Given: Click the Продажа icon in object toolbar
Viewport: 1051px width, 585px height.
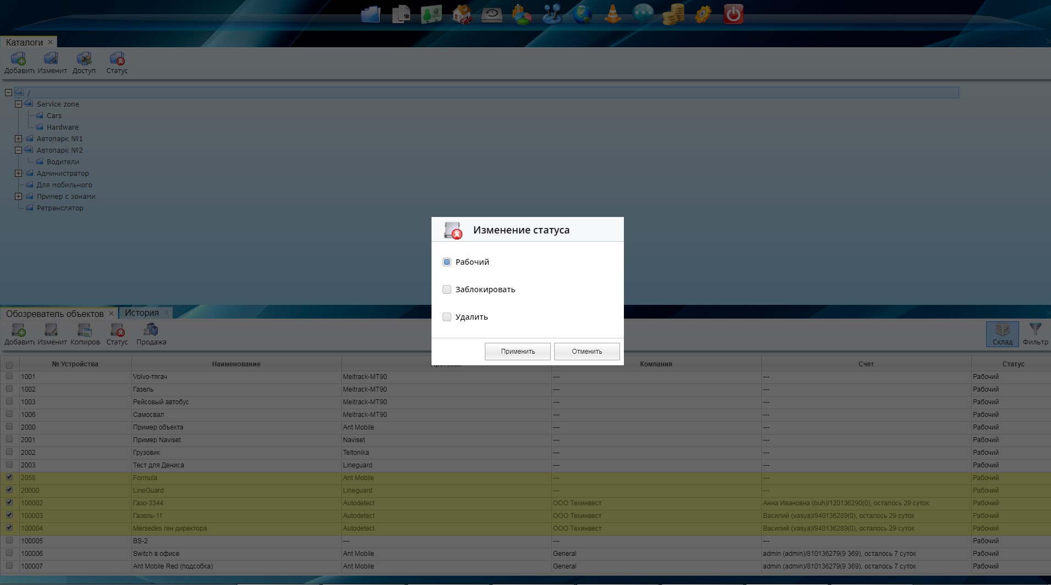Looking at the screenshot, I should tap(151, 334).
